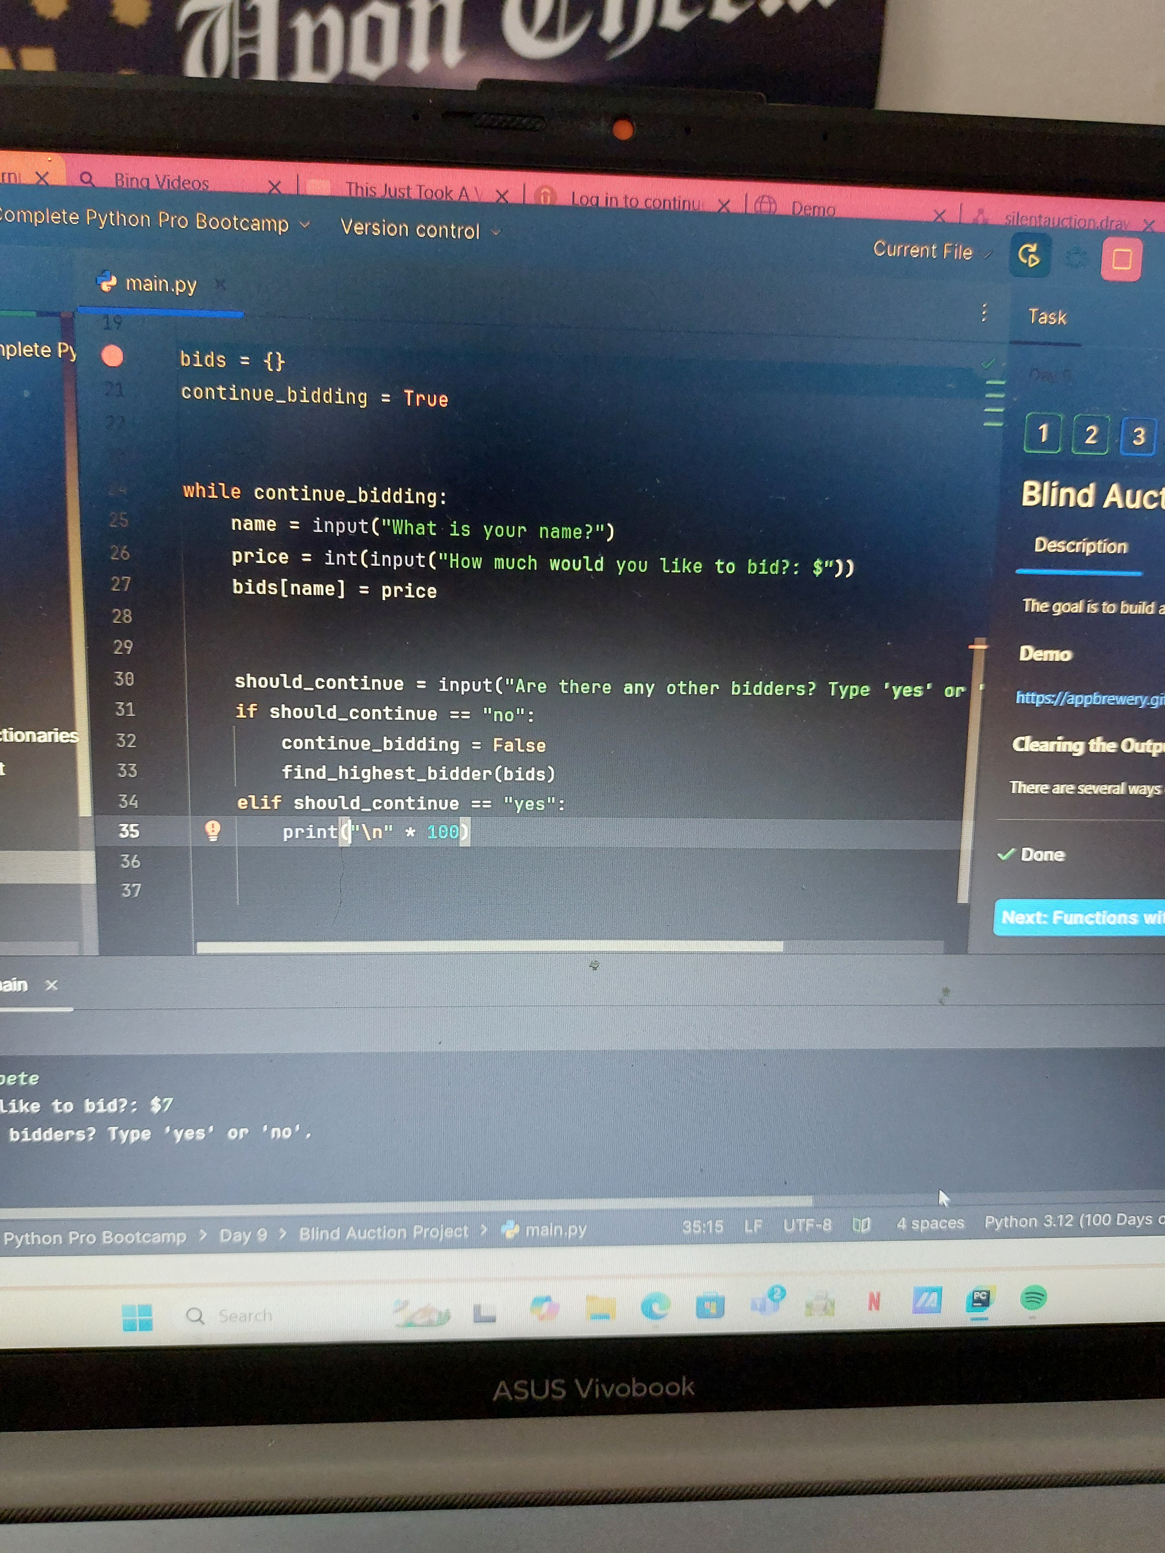Close the silentauction.draw browser tab
Viewport: 1165px width, 1553px height.
(1149, 225)
